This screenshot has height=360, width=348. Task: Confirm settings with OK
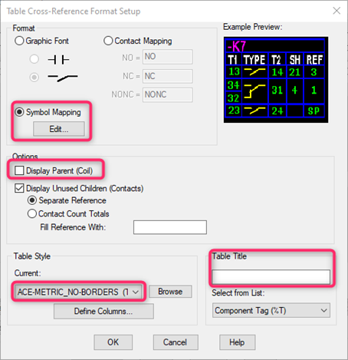tap(113, 342)
